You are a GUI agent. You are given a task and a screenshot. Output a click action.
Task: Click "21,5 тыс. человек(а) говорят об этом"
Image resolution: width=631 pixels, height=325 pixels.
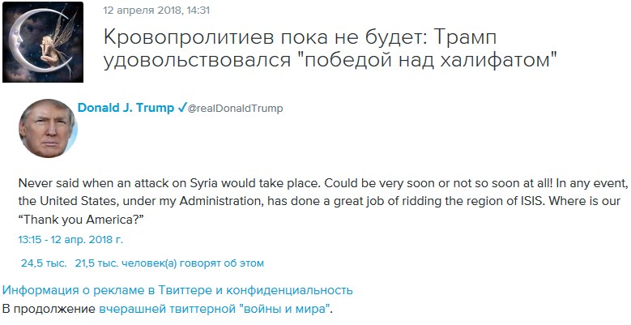(x=169, y=263)
